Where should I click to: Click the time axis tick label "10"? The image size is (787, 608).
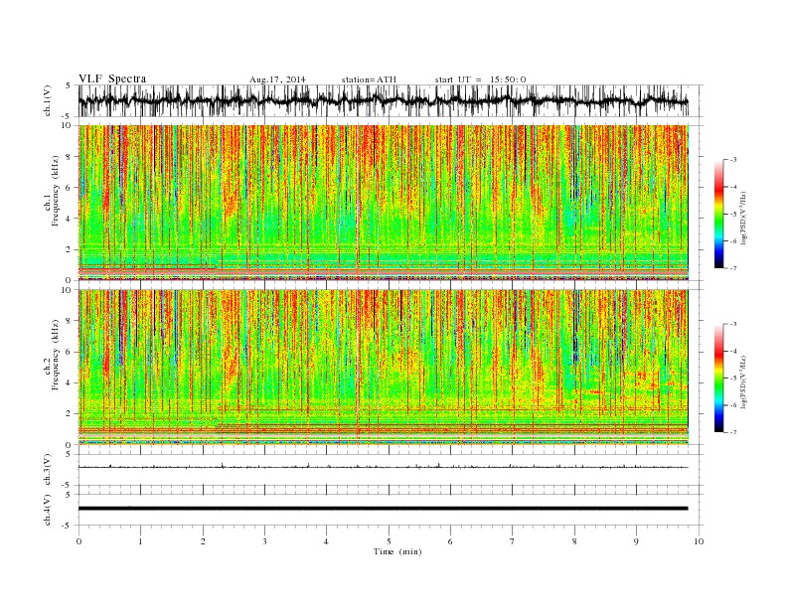tap(699, 541)
